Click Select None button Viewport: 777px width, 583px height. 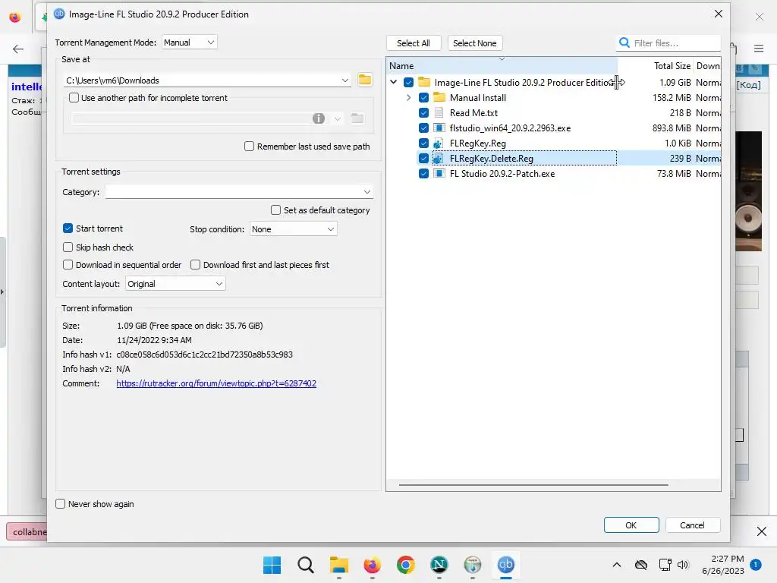click(x=475, y=43)
